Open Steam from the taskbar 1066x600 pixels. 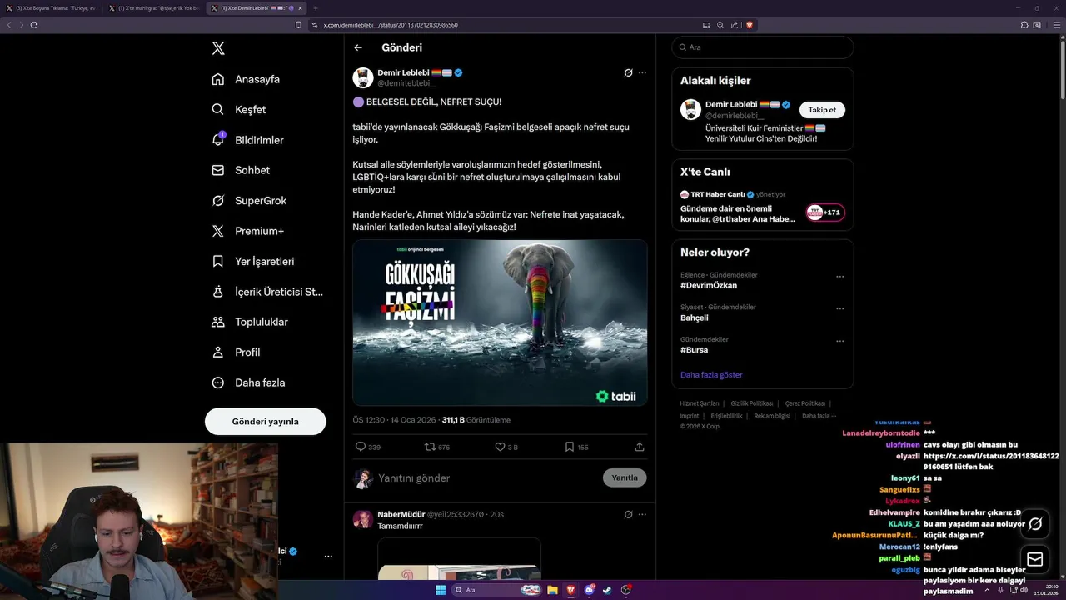pos(607,590)
